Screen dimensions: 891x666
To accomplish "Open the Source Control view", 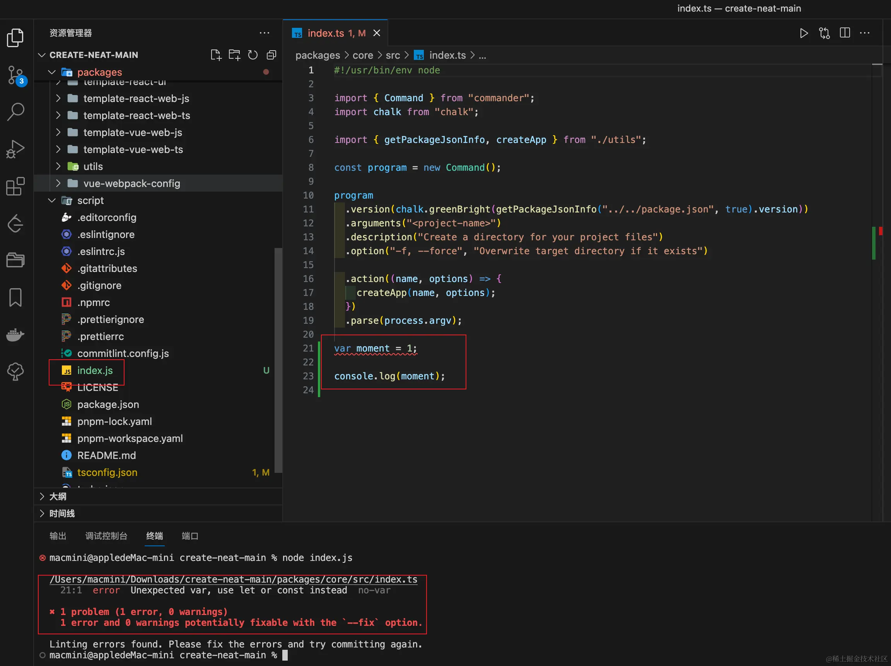I will tap(16, 75).
